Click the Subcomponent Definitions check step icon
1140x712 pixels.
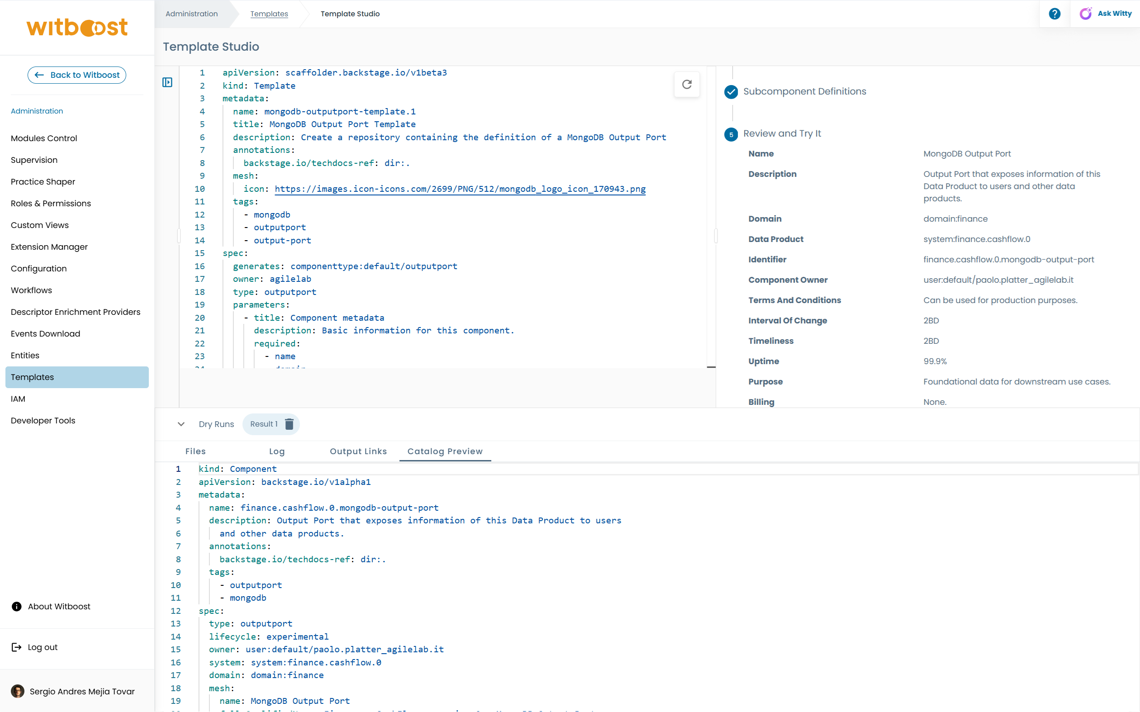pos(731,92)
